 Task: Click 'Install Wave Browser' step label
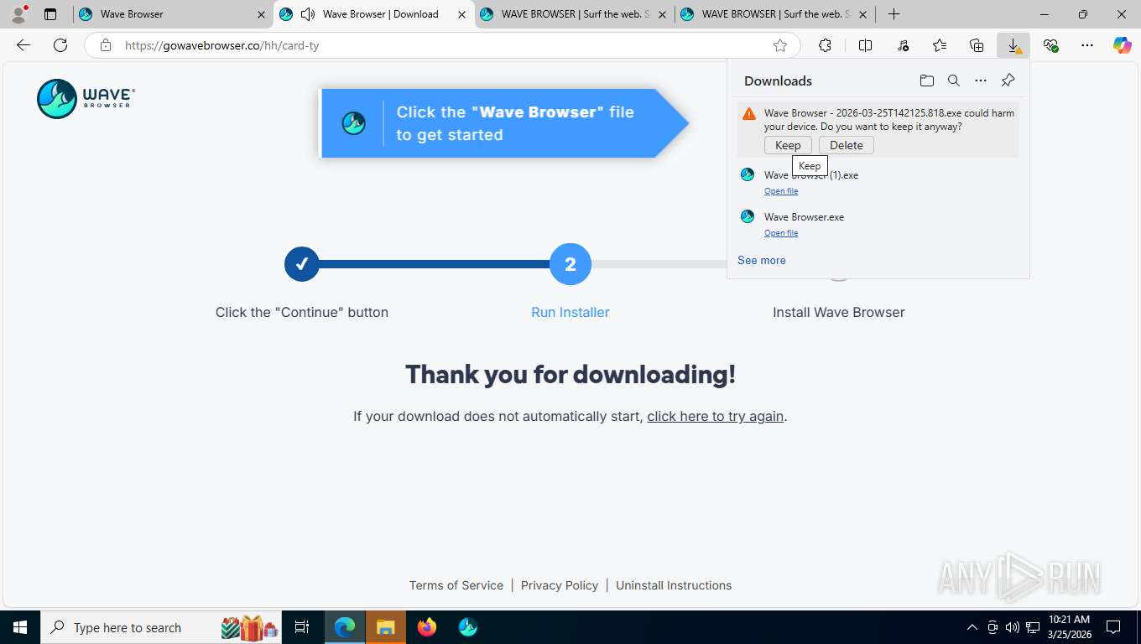(x=839, y=312)
